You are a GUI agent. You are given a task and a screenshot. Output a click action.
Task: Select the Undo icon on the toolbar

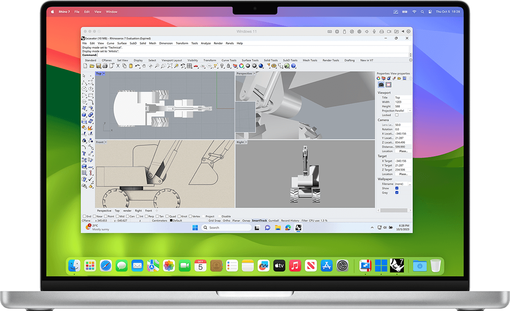coord(137,66)
